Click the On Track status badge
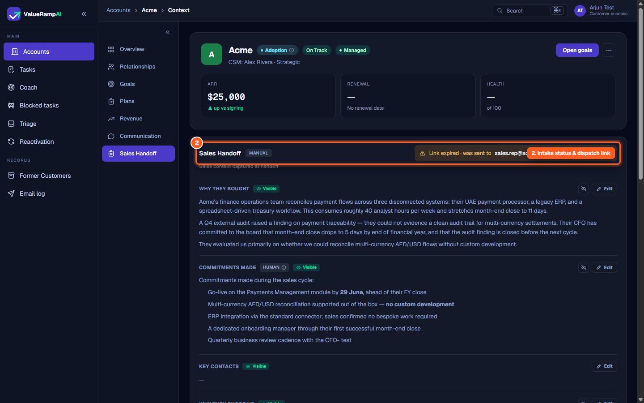Screen dimensions: 644x403 point(317,50)
